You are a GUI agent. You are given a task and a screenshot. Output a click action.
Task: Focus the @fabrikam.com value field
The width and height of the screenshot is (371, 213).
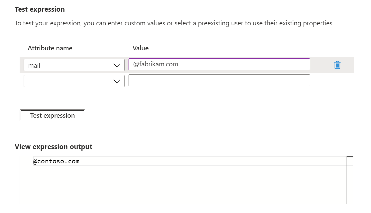219,65
